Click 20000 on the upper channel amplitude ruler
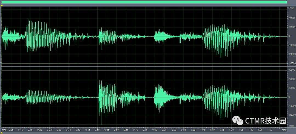Screen dimensions: 296x134 [x=292, y=18]
